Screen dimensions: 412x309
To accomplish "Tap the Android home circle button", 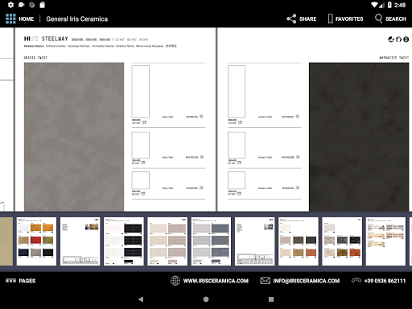I will click(206, 299).
